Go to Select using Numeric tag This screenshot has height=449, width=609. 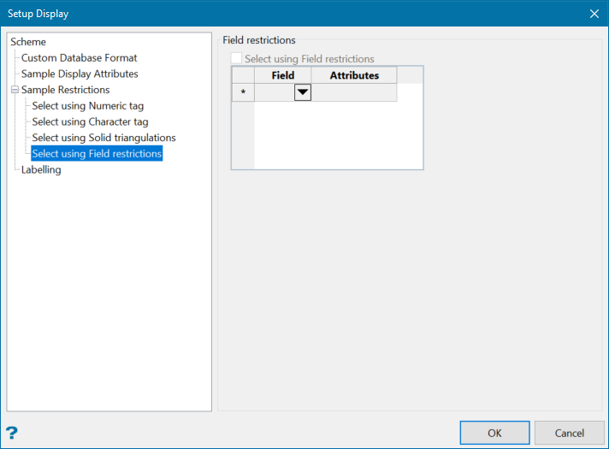pyautogui.click(x=88, y=106)
